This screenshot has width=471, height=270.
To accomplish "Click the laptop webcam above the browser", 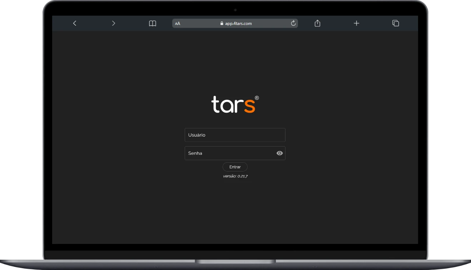I will pyautogui.click(x=235, y=10).
